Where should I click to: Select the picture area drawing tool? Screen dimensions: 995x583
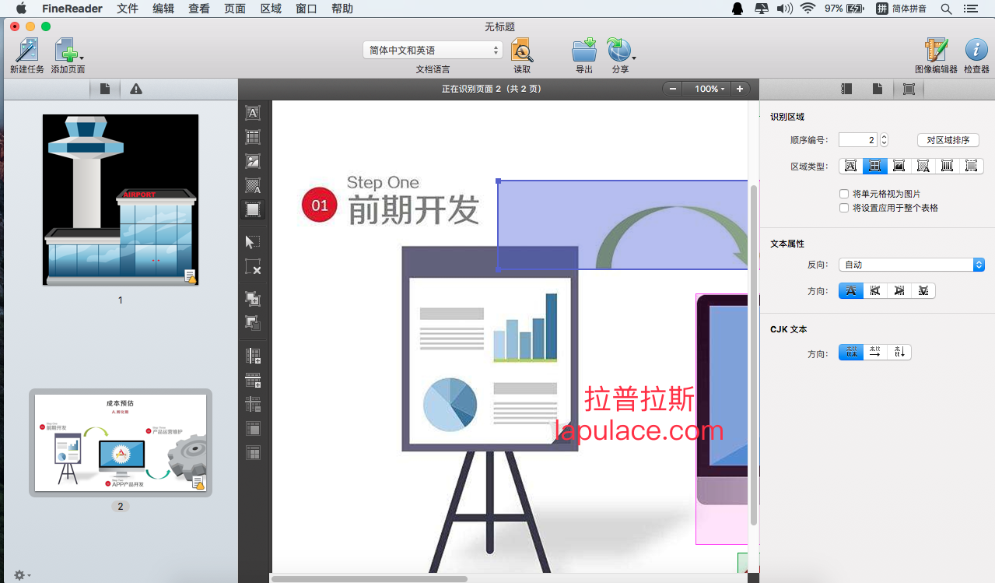pyautogui.click(x=252, y=160)
